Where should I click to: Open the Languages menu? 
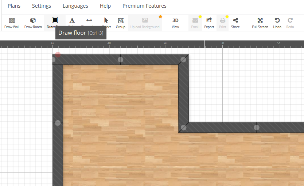(x=75, y=6)
